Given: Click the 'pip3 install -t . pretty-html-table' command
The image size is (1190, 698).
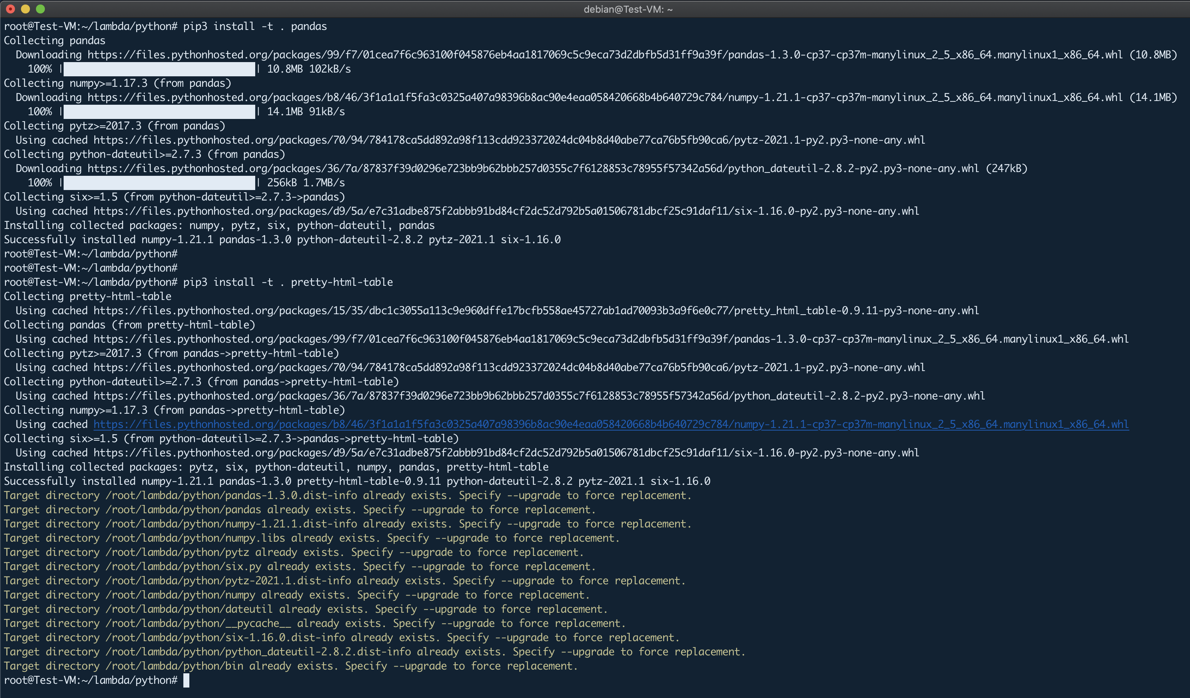Looking at the screenshot, I should (x=287, y=282).
